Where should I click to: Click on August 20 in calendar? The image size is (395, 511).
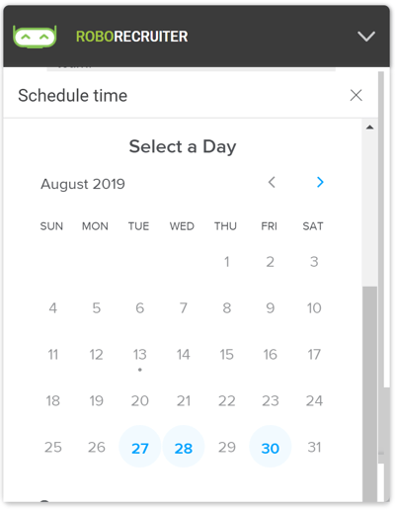tap(140, 400)
